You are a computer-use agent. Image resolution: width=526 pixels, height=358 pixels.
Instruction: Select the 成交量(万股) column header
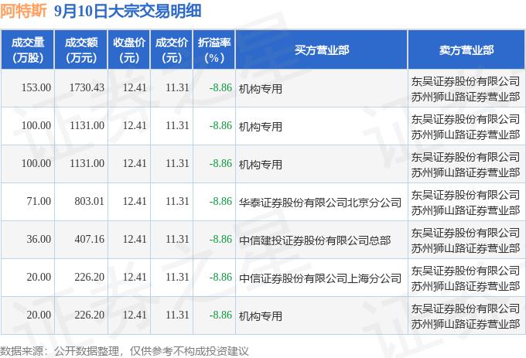28,50
